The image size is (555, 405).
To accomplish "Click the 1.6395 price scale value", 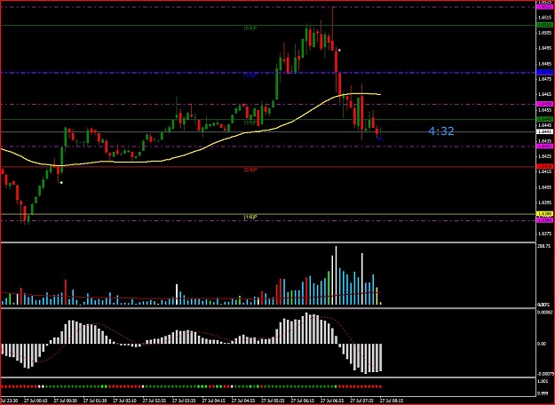I will click(x=544, y=202).
